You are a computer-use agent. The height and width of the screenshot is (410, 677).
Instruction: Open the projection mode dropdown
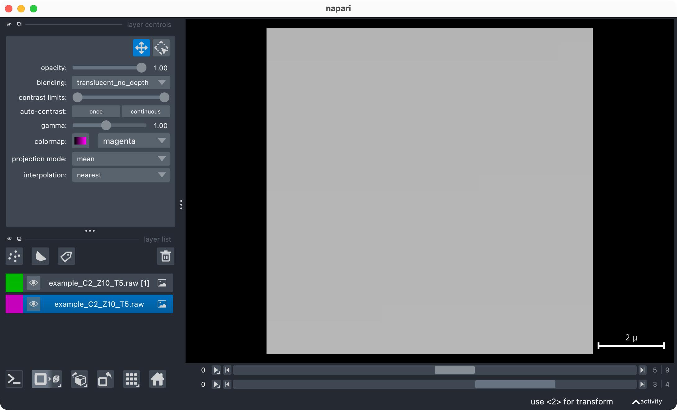coord(121,159)
